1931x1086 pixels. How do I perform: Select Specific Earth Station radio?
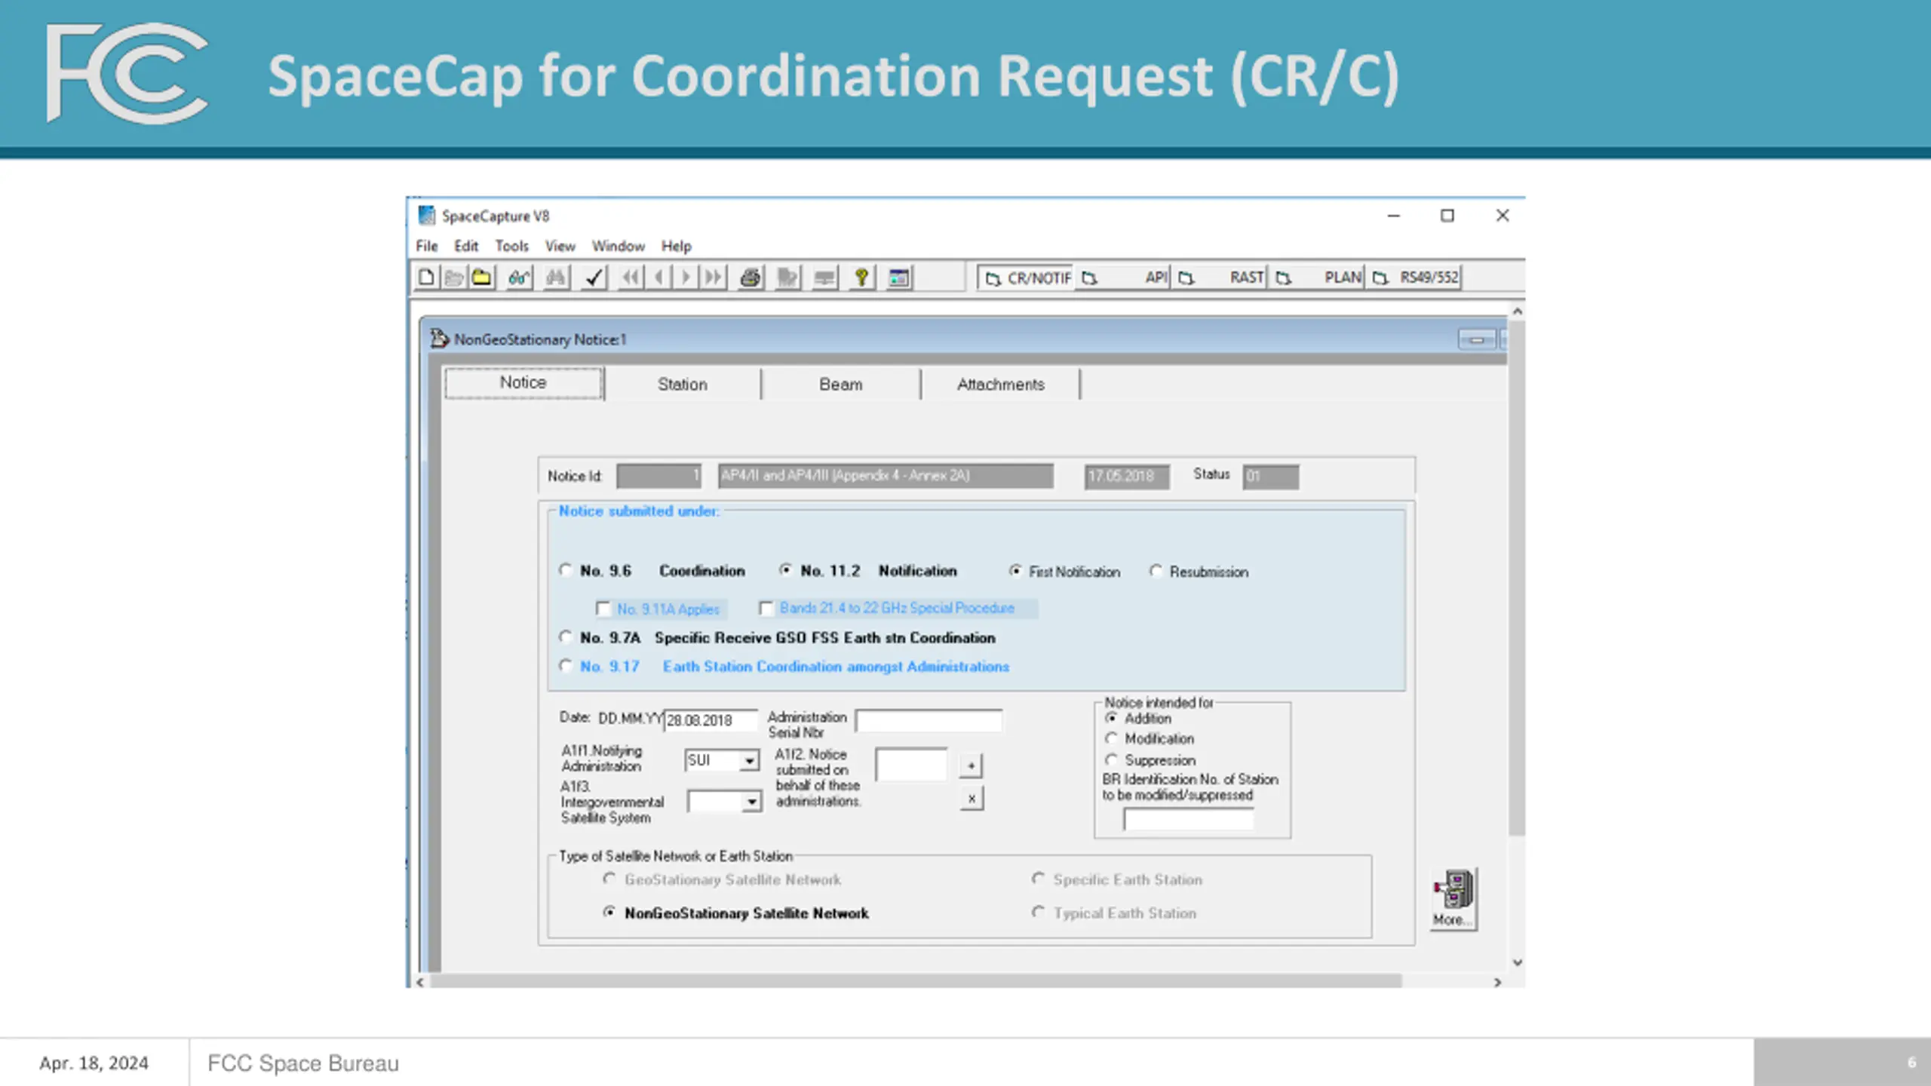1039,879
